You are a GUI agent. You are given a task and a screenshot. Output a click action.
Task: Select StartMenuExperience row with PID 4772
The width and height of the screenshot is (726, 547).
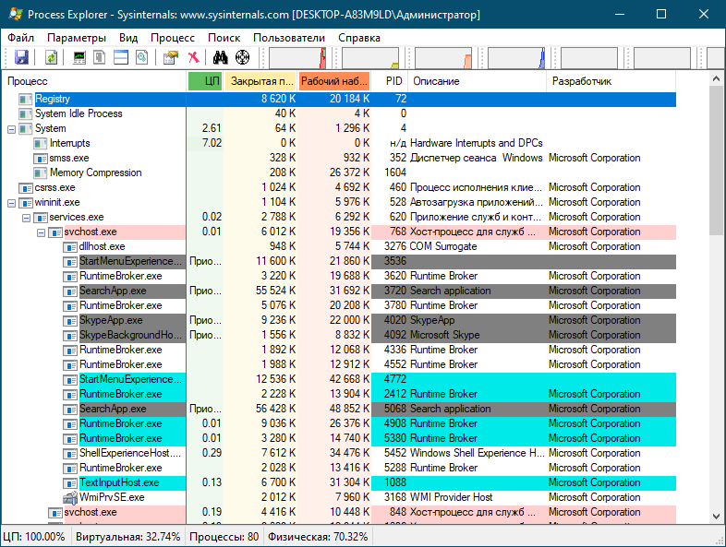(x=339, y=379)
